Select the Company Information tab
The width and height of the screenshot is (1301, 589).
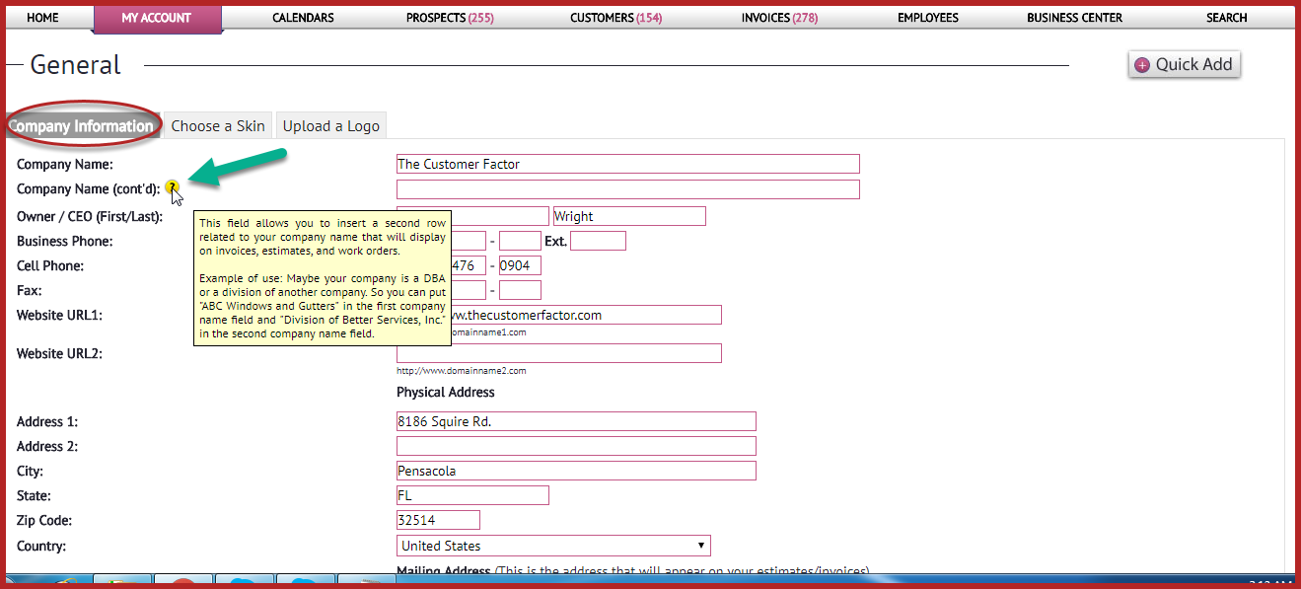tap(84, 125)
